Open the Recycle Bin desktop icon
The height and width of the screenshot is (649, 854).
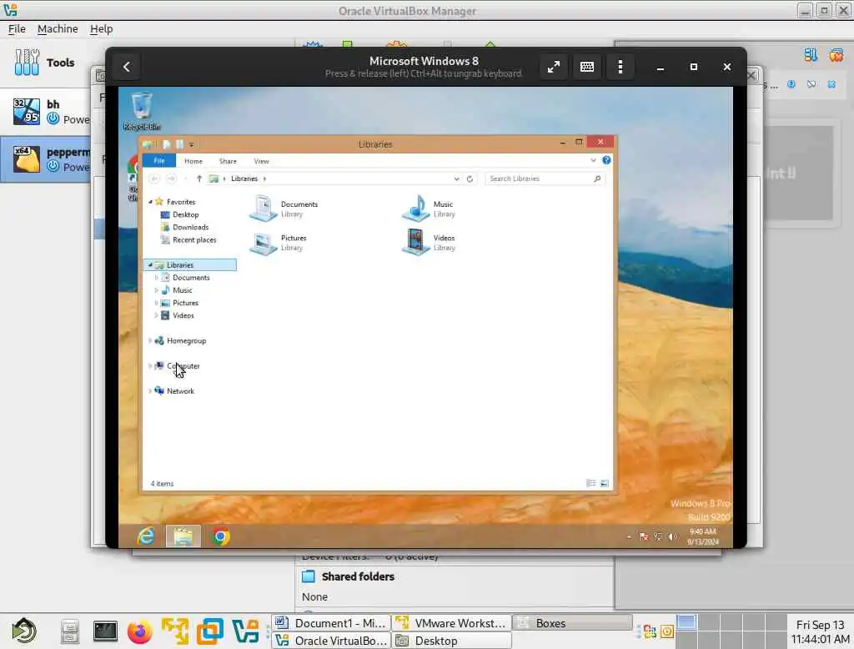tap(142, 111)
